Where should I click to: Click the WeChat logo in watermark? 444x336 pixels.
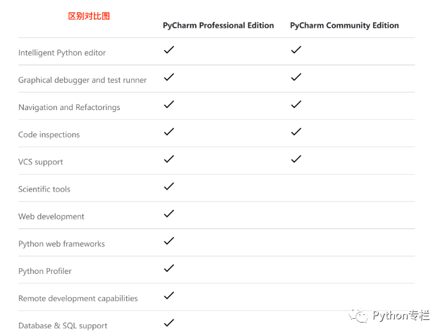point(358,315)
